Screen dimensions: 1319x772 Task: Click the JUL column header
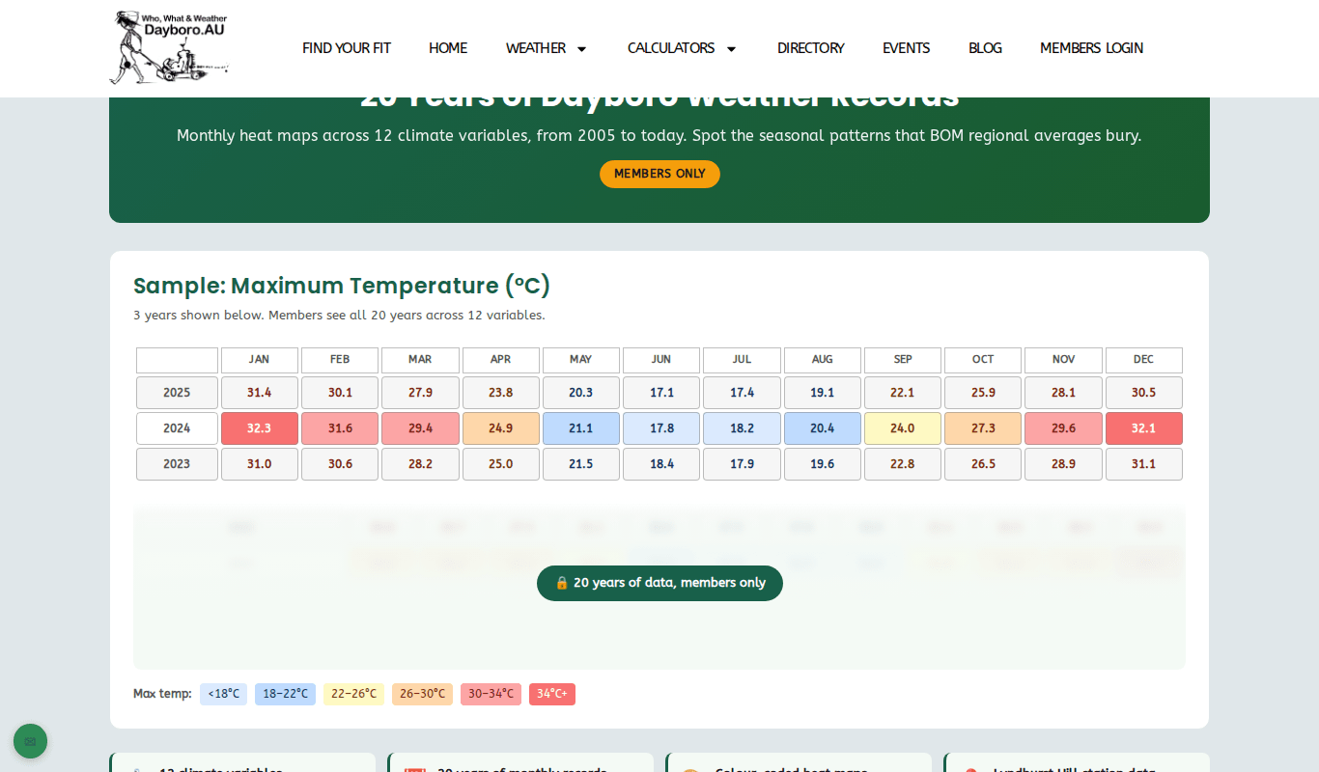(x=742, y=360)
